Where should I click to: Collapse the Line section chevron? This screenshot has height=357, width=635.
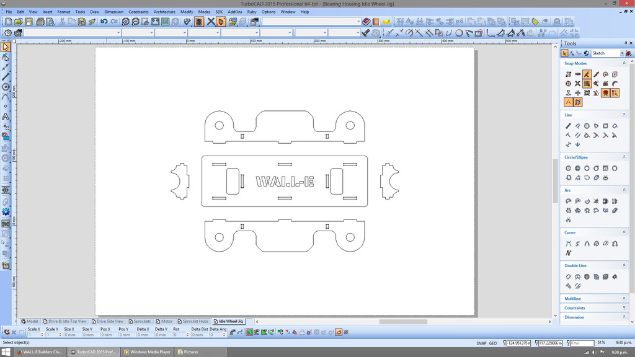click(x=624, y=115)
